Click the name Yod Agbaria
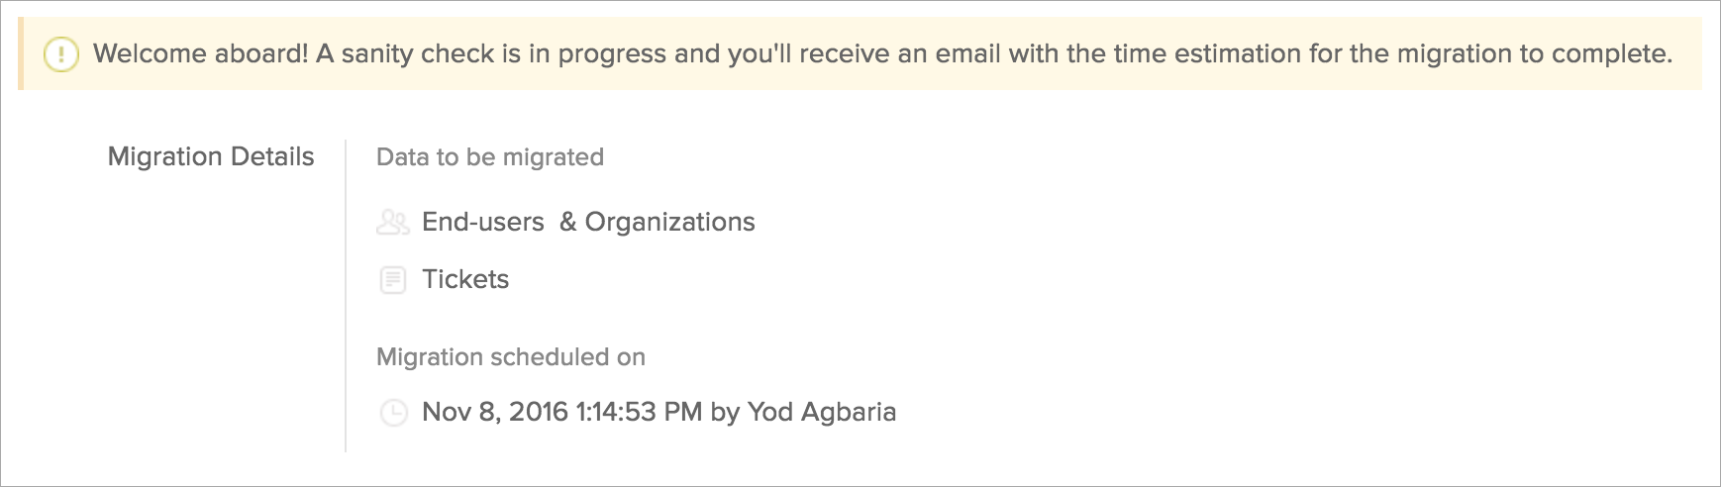This screenshot has width=1721, height=487. [822, 413]
